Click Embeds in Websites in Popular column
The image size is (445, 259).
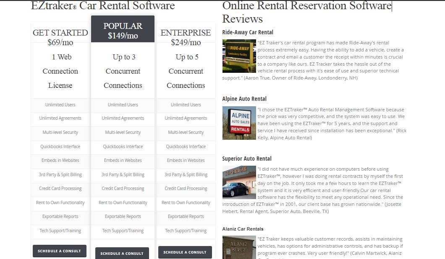tap(123, 160)
